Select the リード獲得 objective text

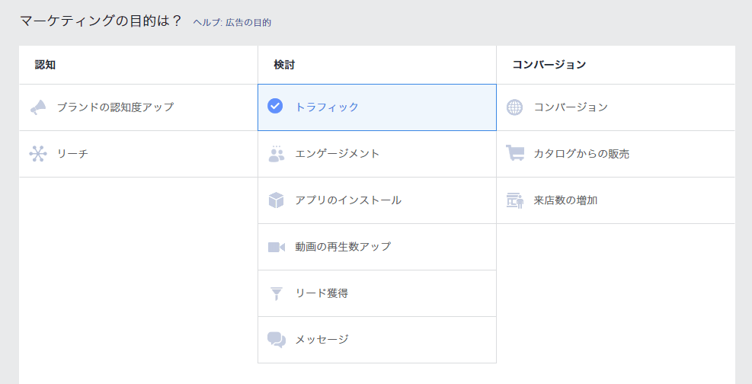(x=322, y=293)
